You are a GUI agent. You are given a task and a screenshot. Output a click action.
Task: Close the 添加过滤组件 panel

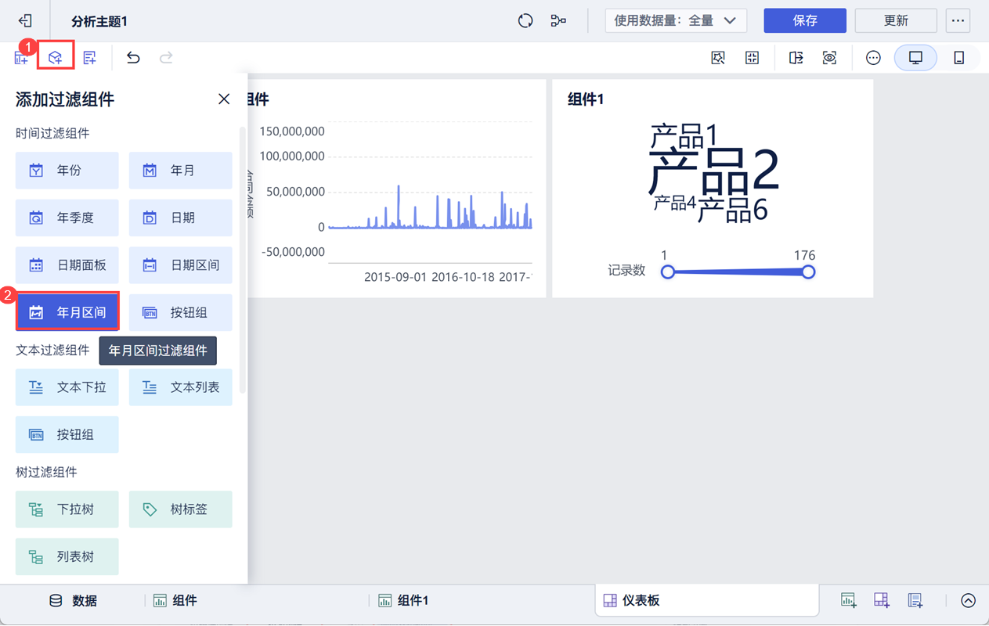tap(224, 99)
